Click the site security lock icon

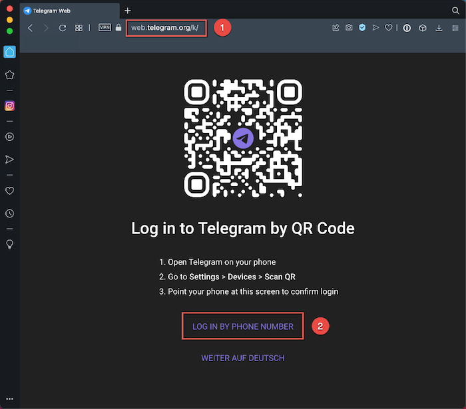[118, 28]
